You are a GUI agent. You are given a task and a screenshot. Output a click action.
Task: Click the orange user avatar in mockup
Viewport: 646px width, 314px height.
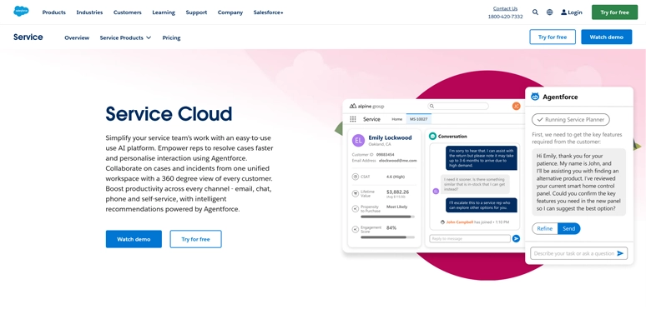click(517, 106)
